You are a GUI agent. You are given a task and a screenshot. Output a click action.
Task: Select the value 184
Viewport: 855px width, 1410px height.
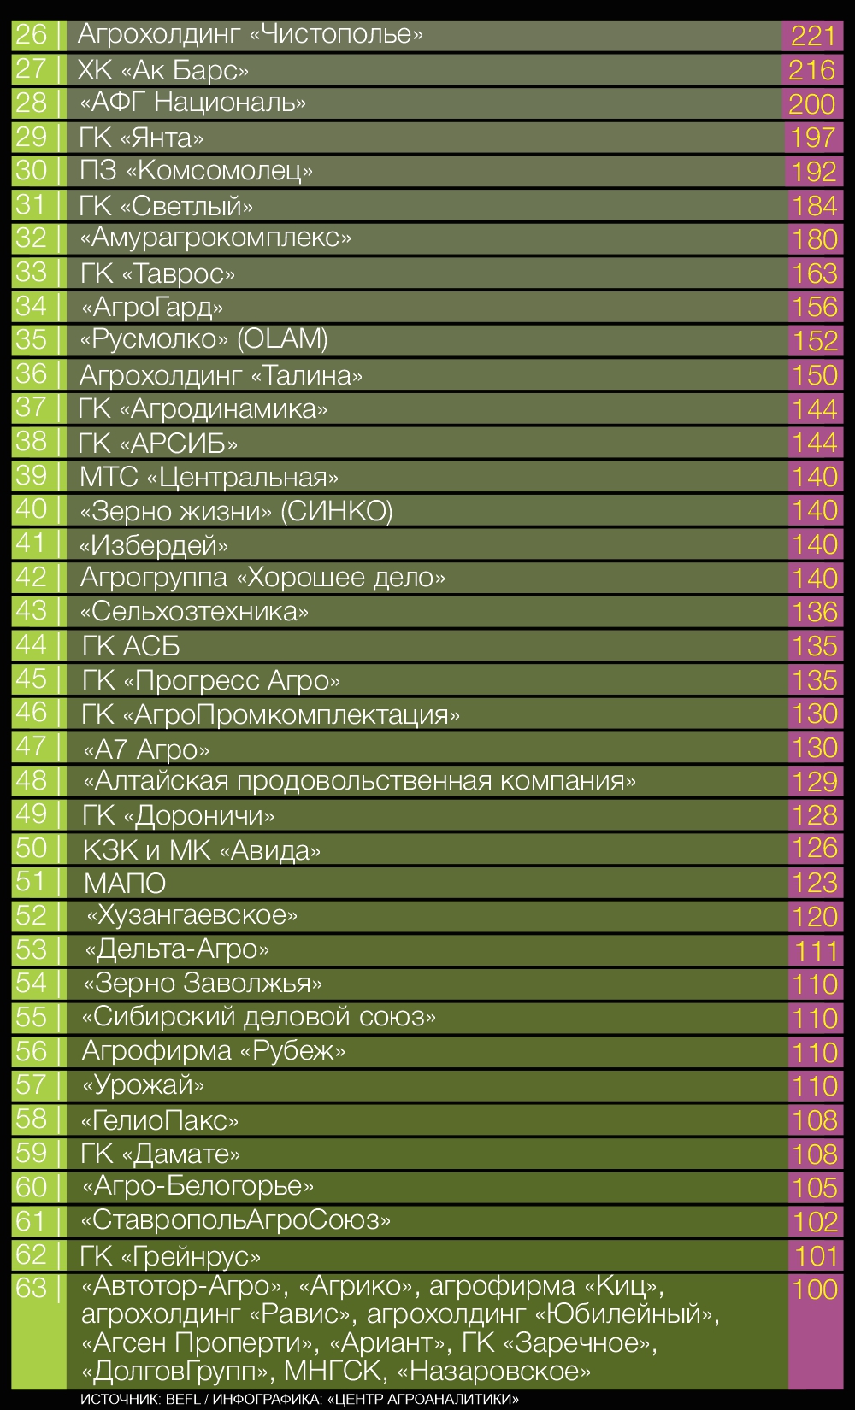[x=815, y=206]
